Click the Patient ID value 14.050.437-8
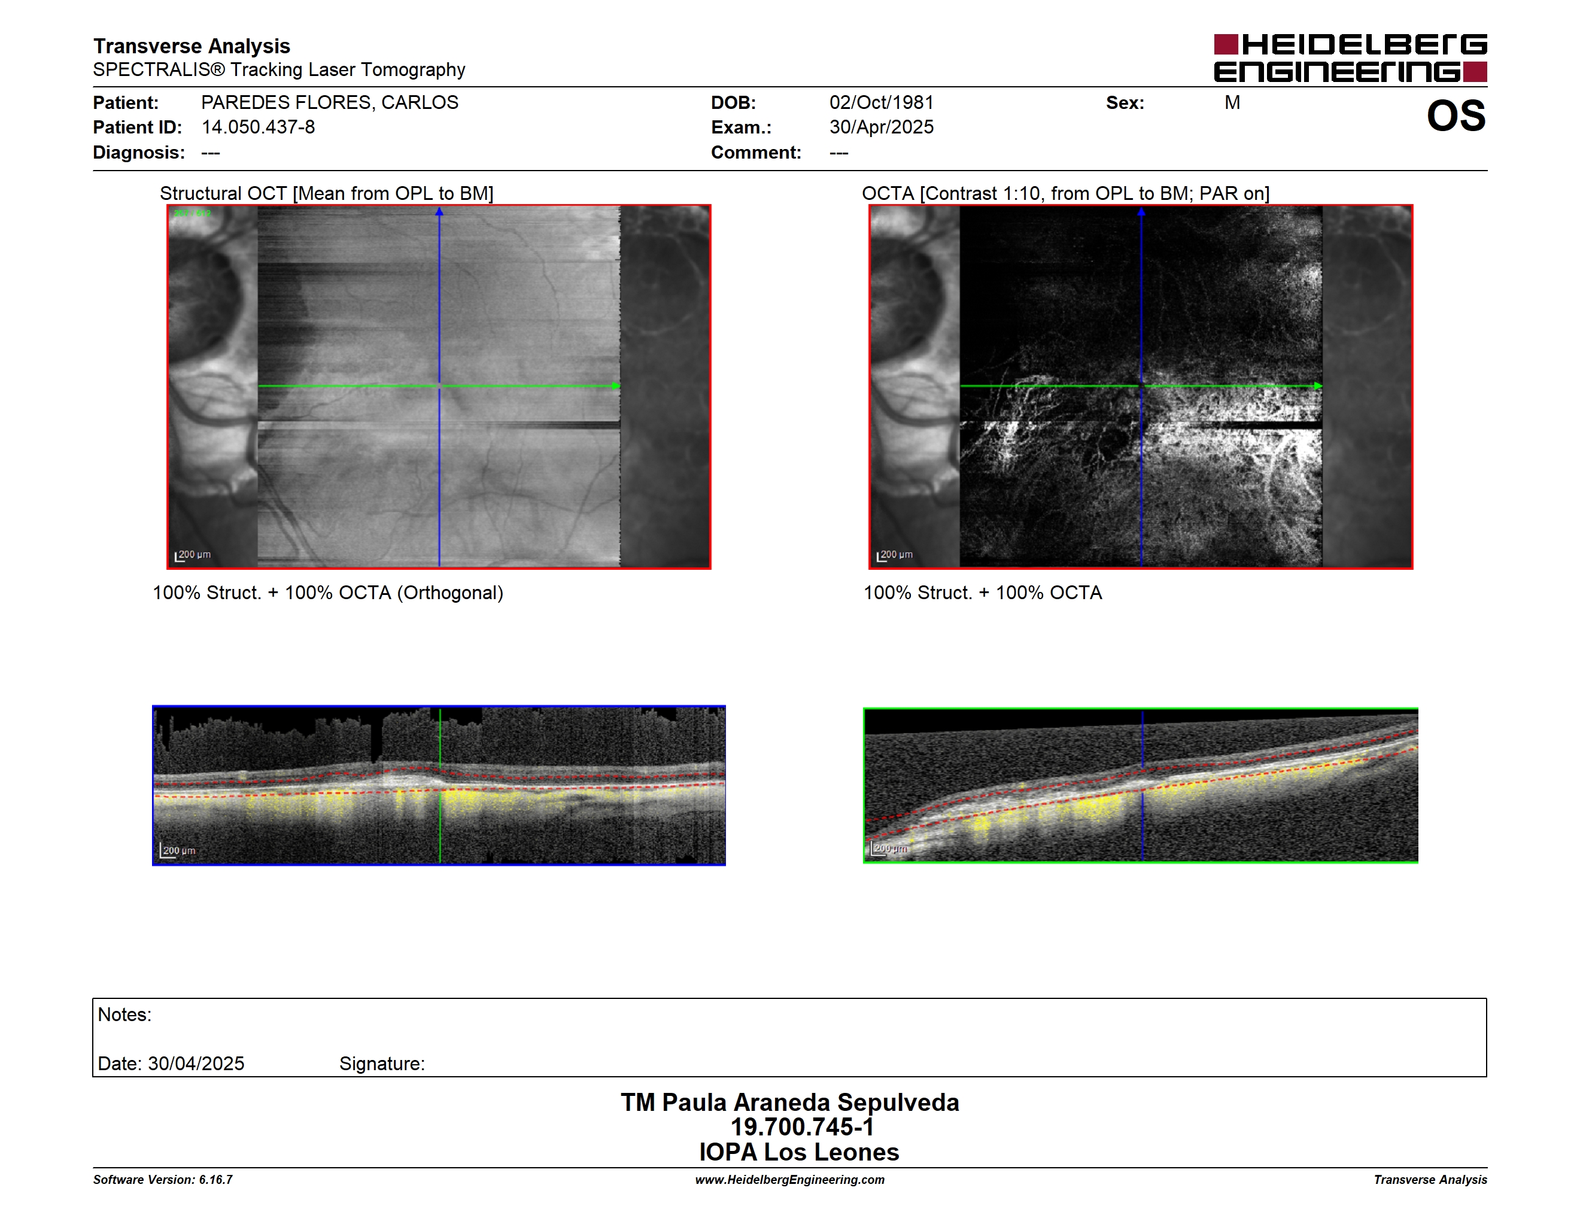The height and width of the screenshot is (1221, 1580). pos(257,127)
